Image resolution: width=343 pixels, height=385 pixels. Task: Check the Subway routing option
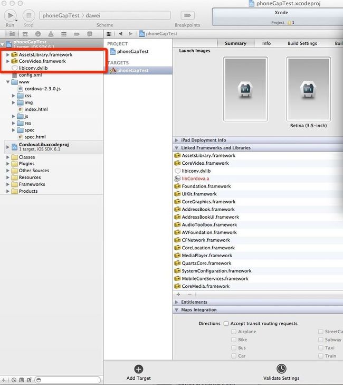click(x=320, y=340)
